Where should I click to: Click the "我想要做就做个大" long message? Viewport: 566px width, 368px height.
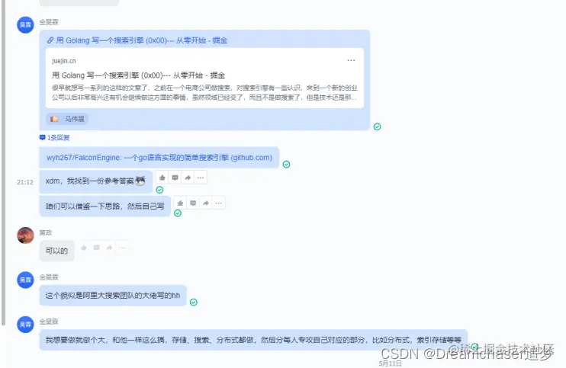(x=253, y=340)
